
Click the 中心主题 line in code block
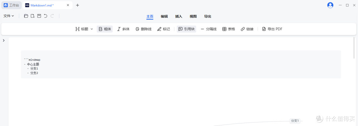(x=31, y=64)
